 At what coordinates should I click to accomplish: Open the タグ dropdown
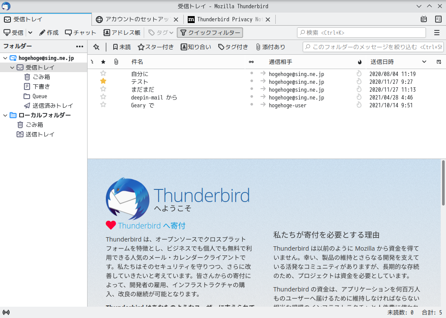tap(161, 33)
